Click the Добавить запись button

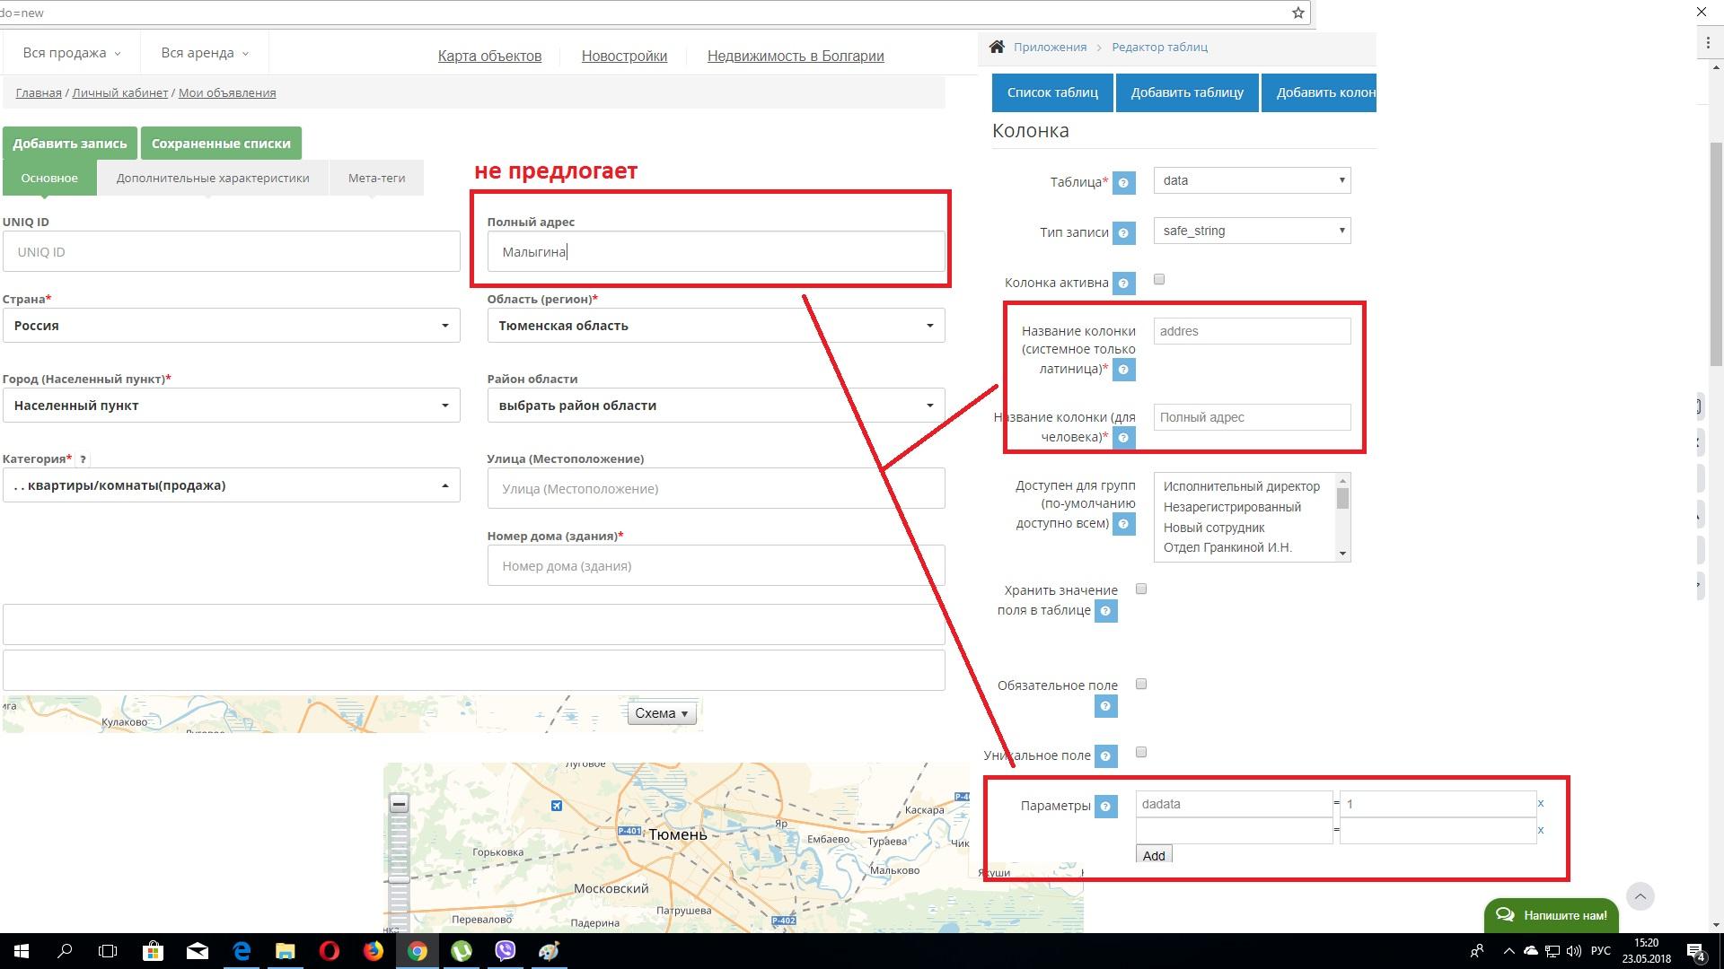(70, 144)
